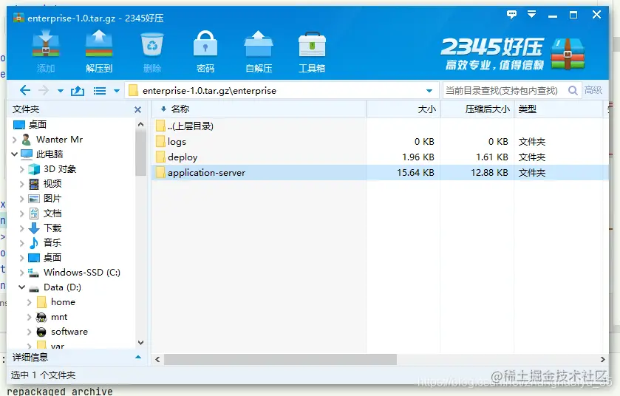Go back with the left arrow

click(x=25, y=90)
